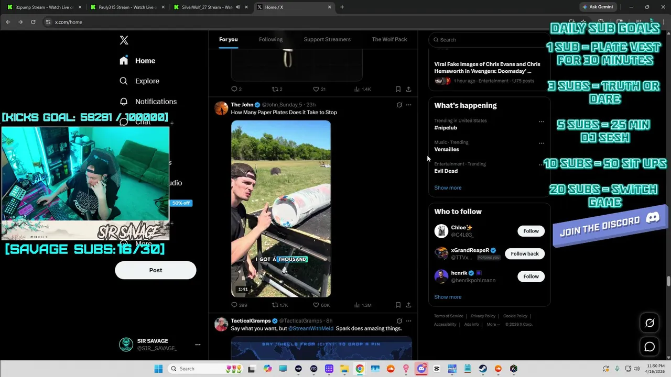Open Terms of Service footer link
This screenshot has width=671, height=377.
(449, 316)
